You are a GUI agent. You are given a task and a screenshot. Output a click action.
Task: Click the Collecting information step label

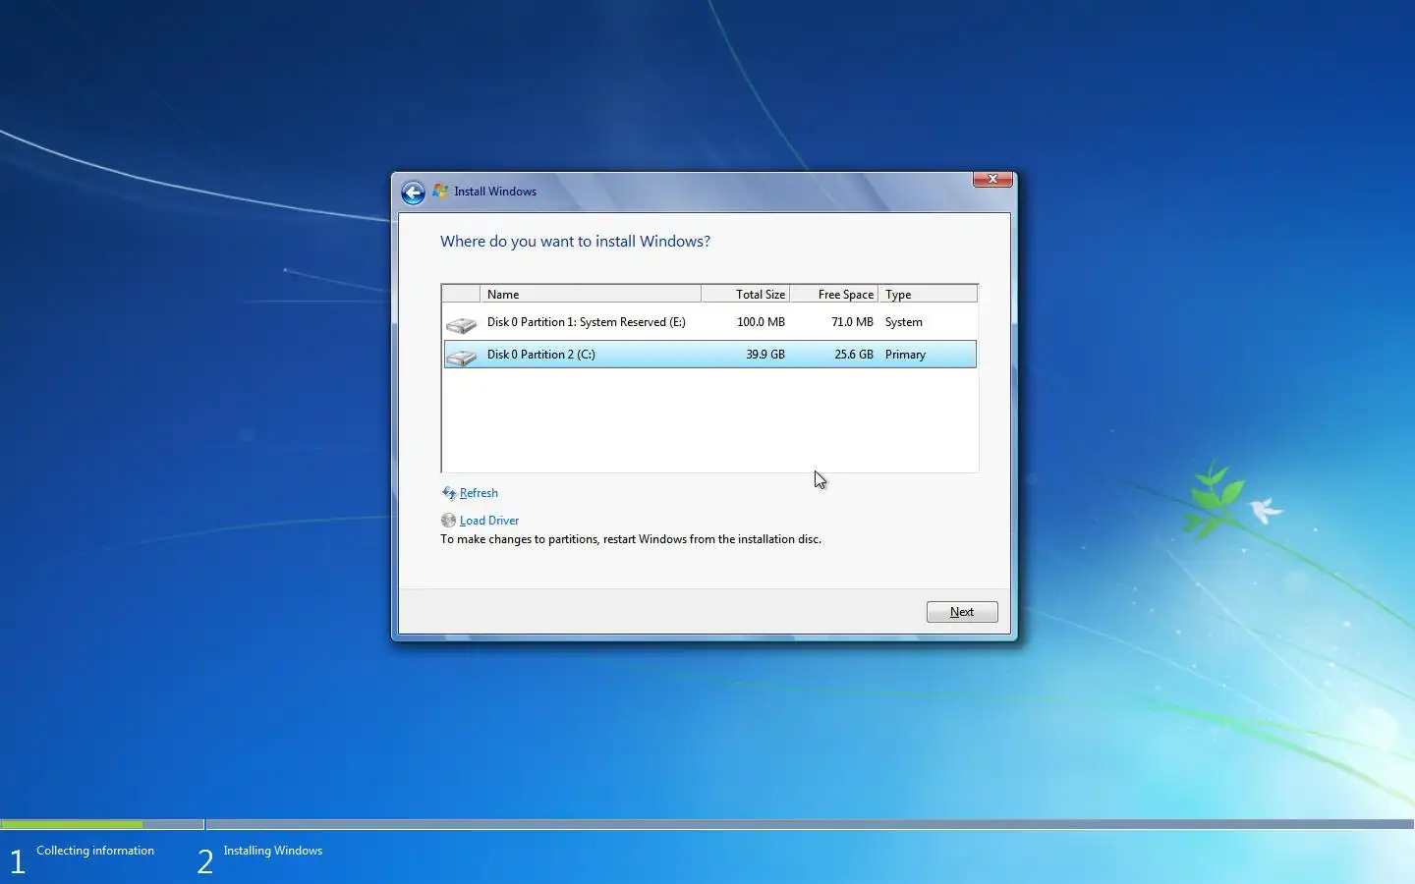tap(95, 851)
